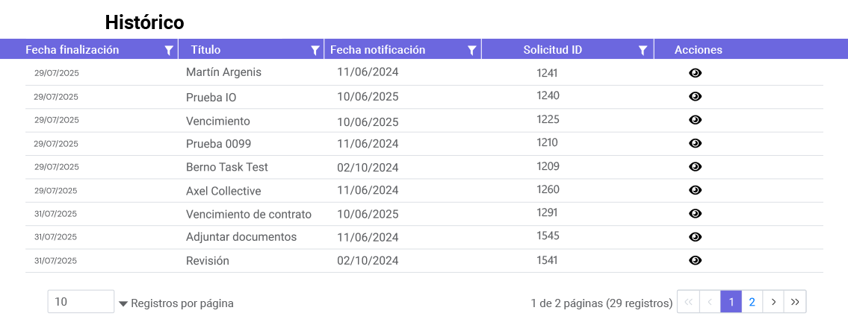Select page 1 in pagination
Viewport: 848px width, 328px height.
(x=731, y=302)
